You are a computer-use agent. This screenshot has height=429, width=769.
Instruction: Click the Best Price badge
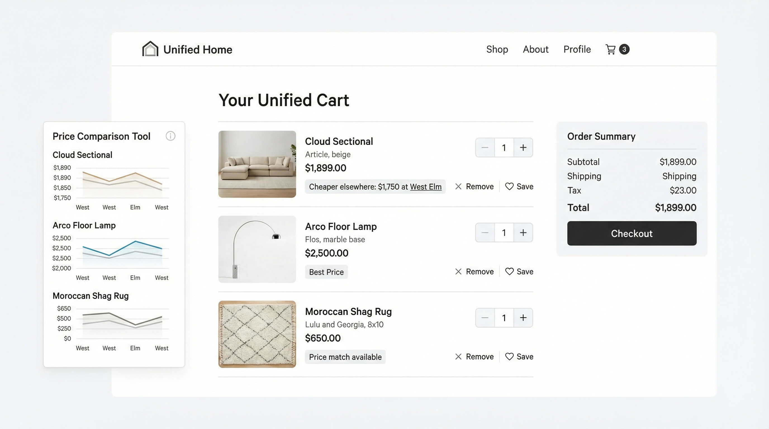(326, 272)
